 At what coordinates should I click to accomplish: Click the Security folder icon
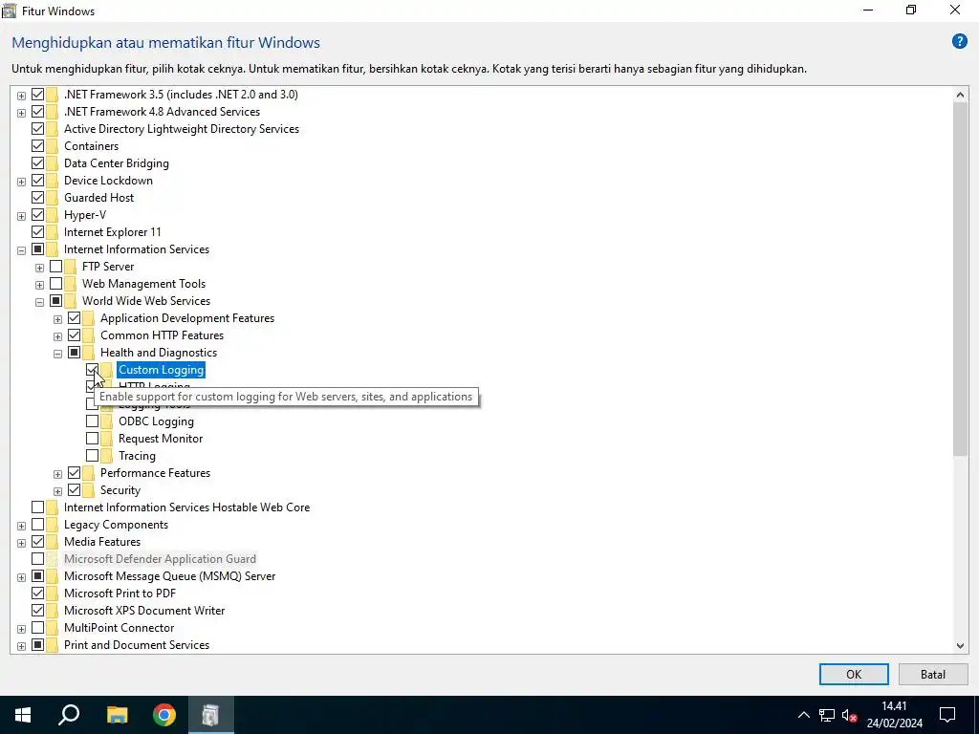pyautogui.click(x=89, y=490)
